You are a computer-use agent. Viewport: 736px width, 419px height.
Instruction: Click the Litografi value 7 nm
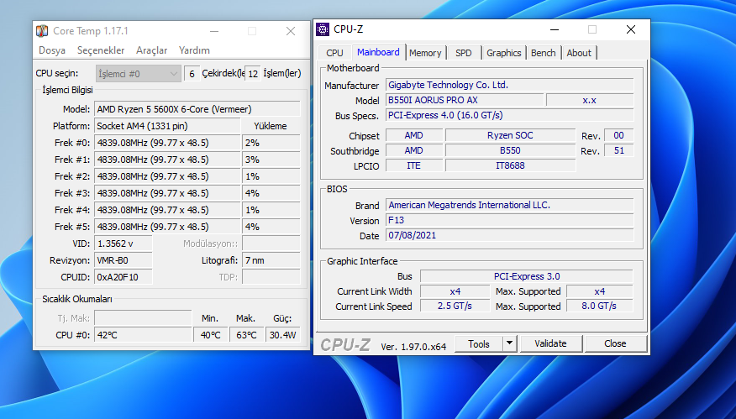point(271,260)
